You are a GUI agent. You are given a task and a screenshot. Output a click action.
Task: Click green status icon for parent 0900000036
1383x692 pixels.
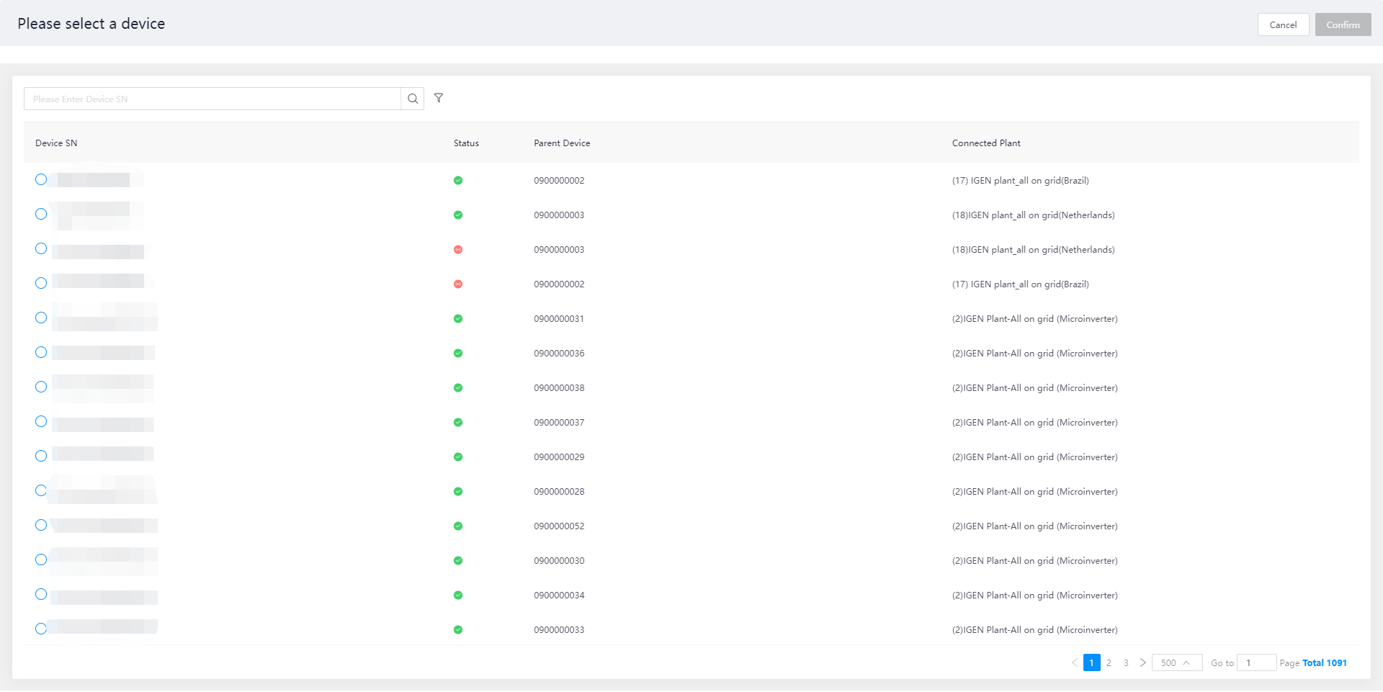[x=458, y=354]
